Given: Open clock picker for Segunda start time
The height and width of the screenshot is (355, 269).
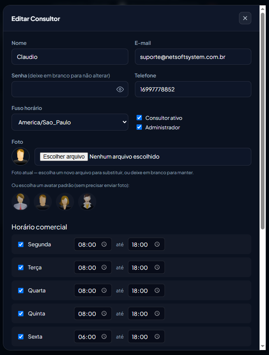Looking at the screenshot, I should [104, 244].
